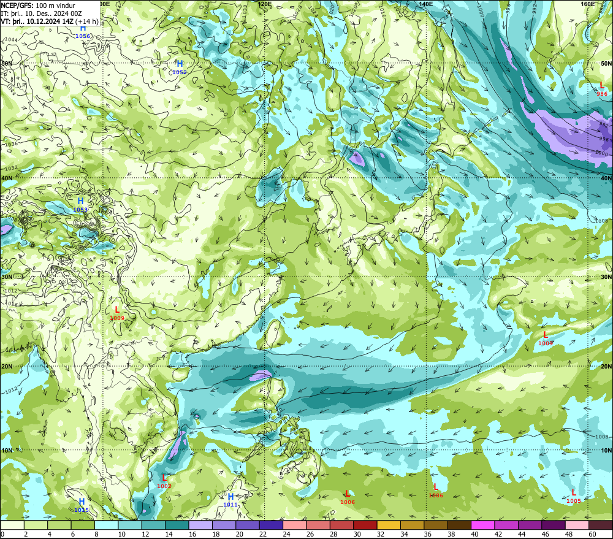Click the '50N' label on the right edge
The height and width of the screenshot is (539, 613).
(x=606, y=63)
